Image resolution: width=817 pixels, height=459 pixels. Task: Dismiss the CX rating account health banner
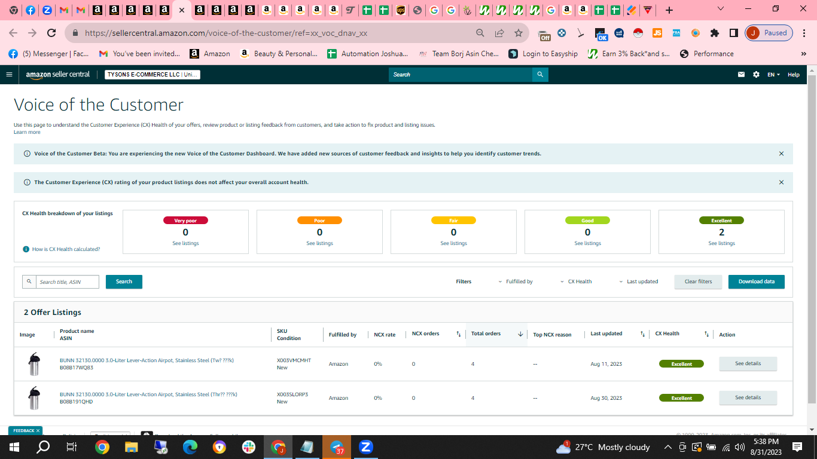click(781, 182)
